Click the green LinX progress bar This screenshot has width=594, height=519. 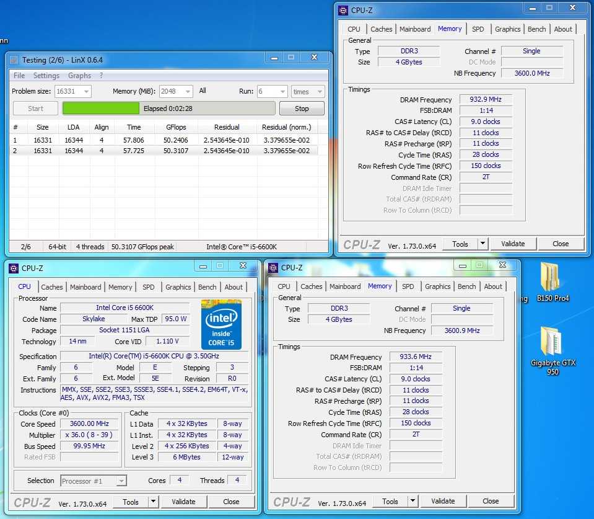click(101, 109)
